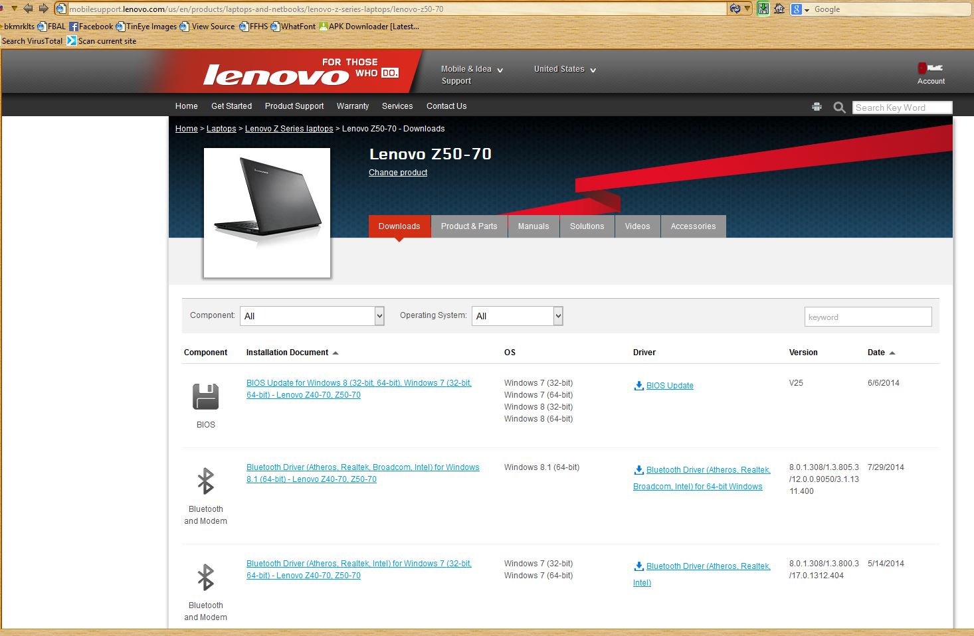Open the Facebook bookmark
The image size is (974, 636).
click(91, 27)
